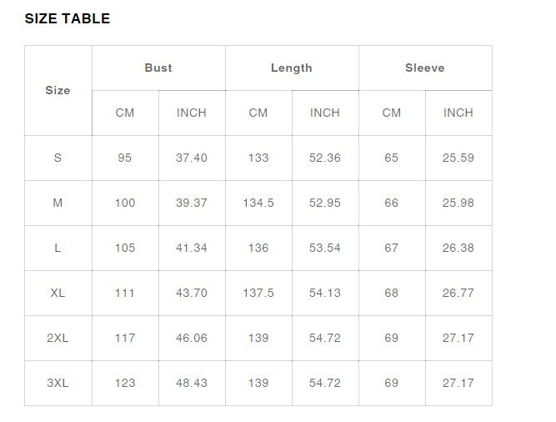Select the 25.59 sleeve inch value
This screenshot has height=422, width=556.
(458, 158)
